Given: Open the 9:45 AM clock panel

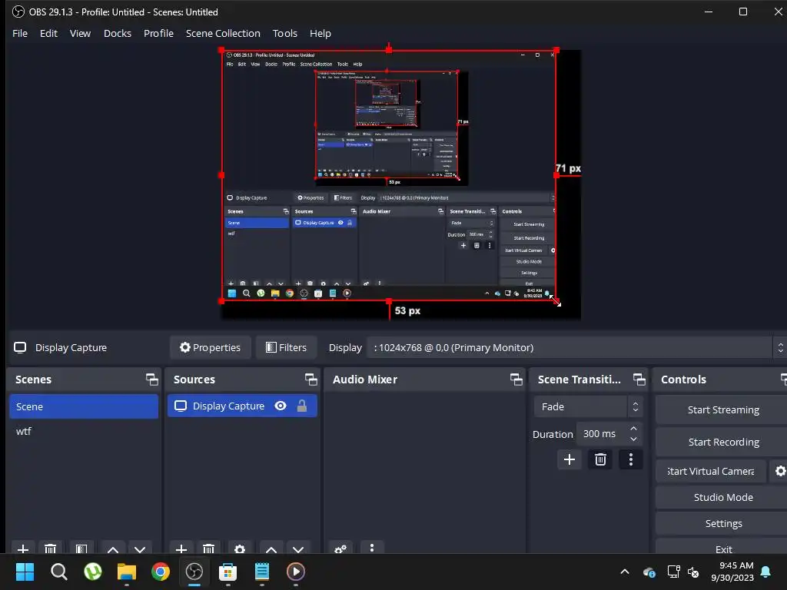Looking at the screenshot, I should click(732, 572).
